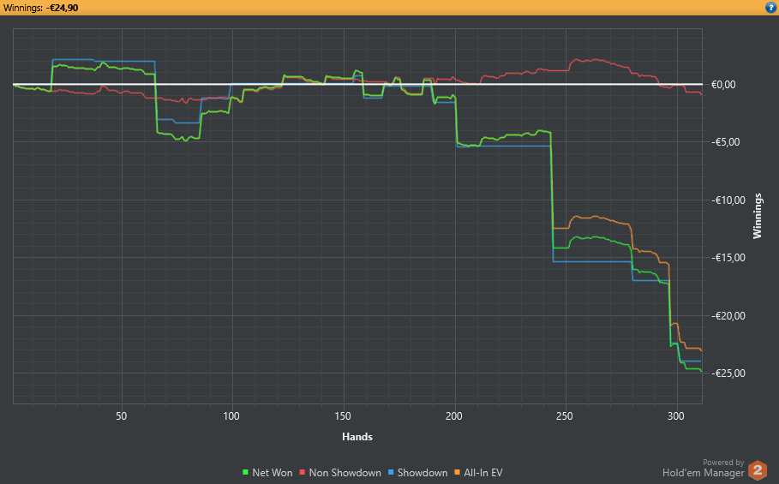
Task: Click the Powered by Hold'em Manager text
Action: [x=704, y=468]
